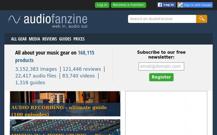Open the GUIDES menu item
This screenshot has height=135, width=217.
(65, 39)
